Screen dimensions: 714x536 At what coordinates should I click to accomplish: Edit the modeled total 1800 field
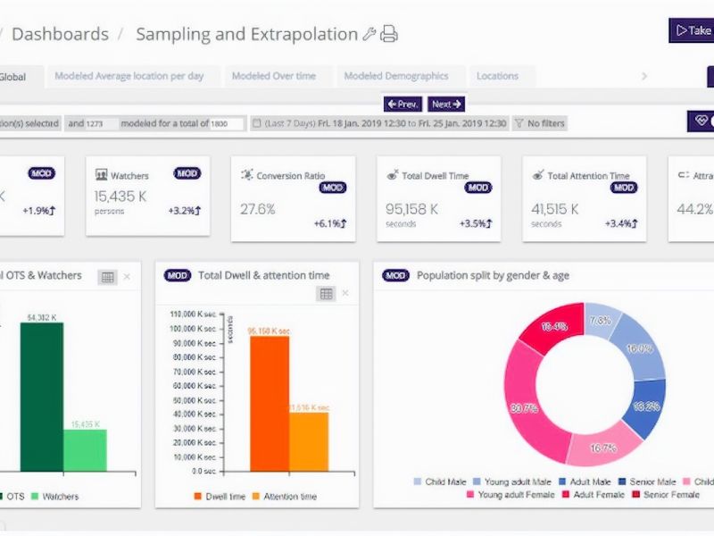pyautogui.click(x=227, y=123)
